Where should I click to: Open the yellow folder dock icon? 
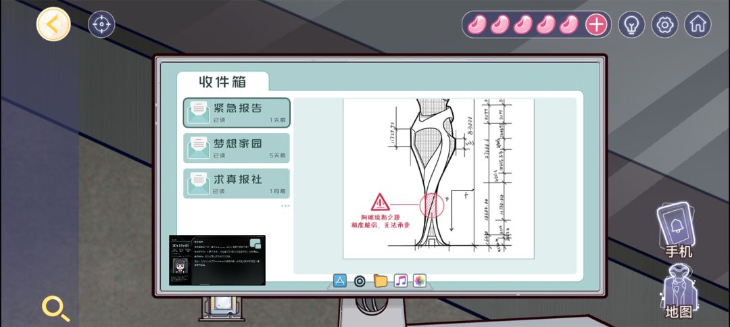click(x=381, y=280)
